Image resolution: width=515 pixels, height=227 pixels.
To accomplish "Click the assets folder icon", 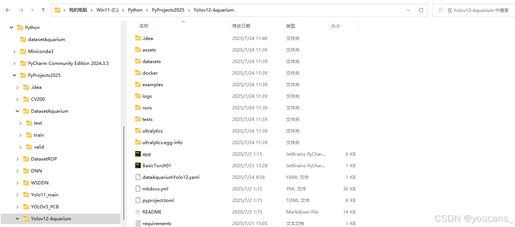I will coord(138,50).
